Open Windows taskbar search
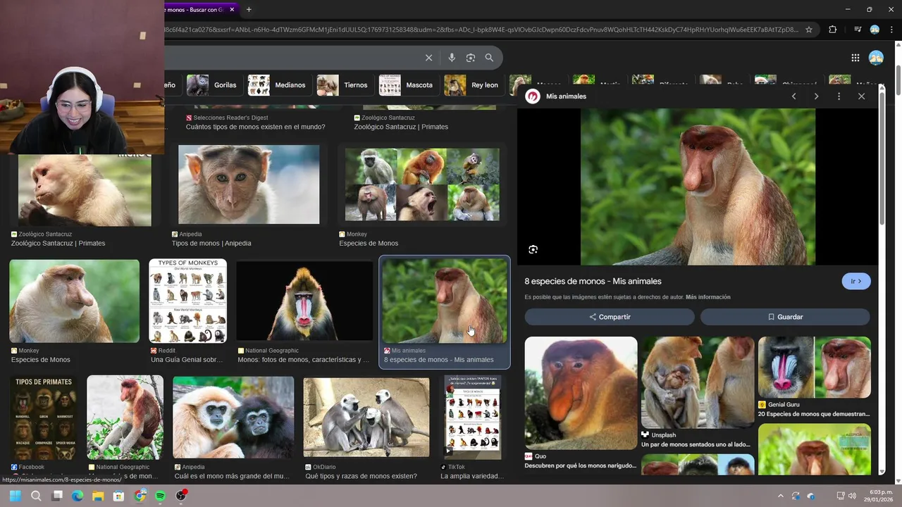 [36, 496]
